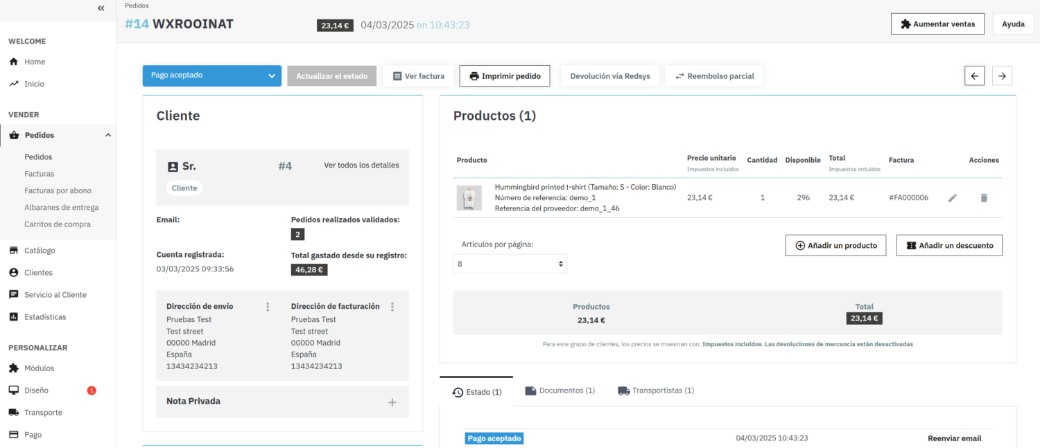Click Añadir un descuento button
Screen dimensions: 1040x448
point(948,246)
